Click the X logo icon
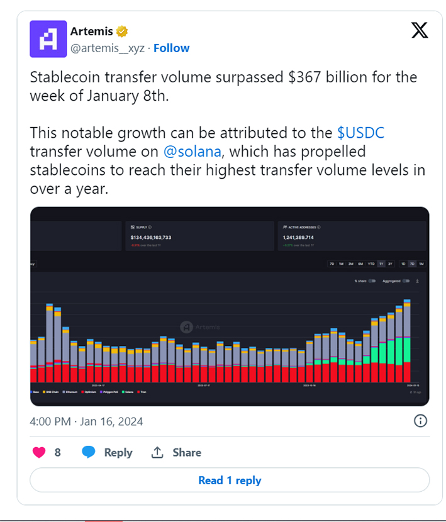This screenshot has height=522, width=446. (x=420, y=30)
